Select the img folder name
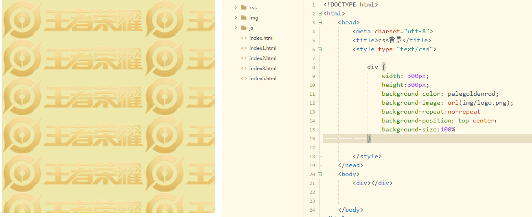 [254, 17]
